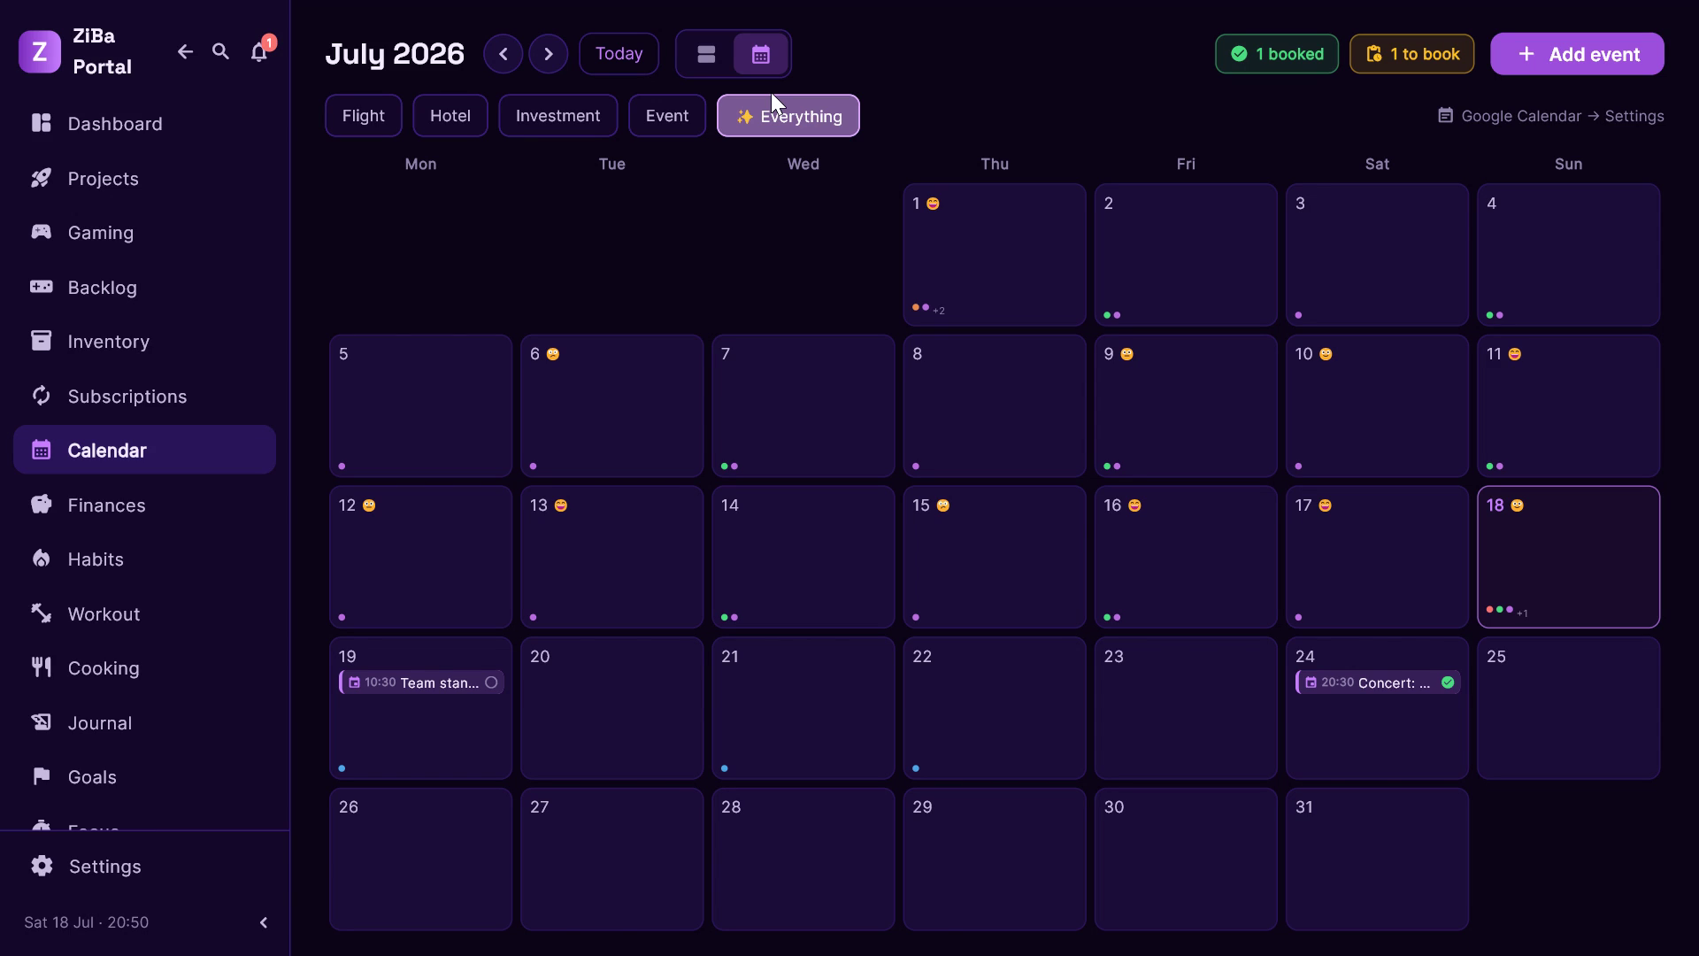This screenshot has width=1699, height=956.
Task: Select the highlighted July 18 cell
Action: (x=1569, y=557)
